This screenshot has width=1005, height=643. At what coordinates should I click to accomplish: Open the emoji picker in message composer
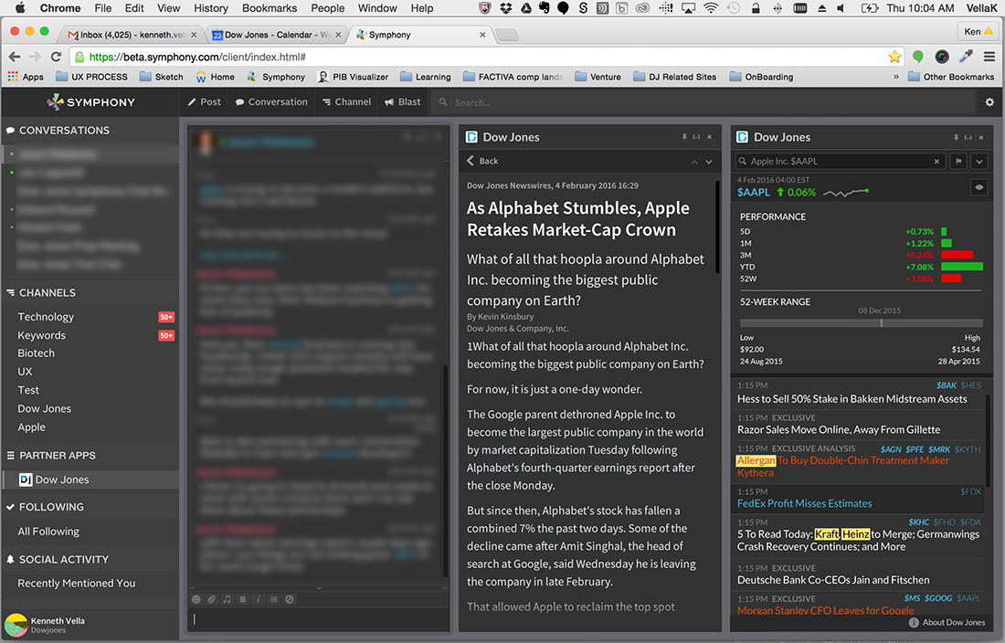coord(196,599)
